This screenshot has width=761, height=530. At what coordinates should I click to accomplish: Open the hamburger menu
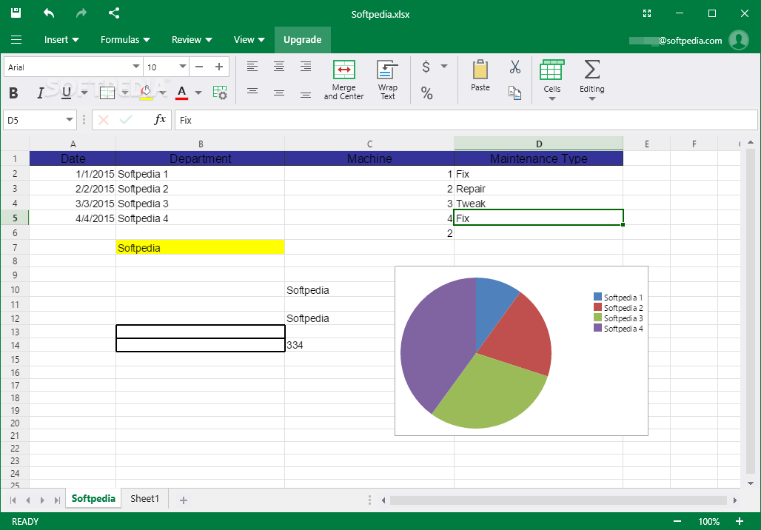click(16, 40)
